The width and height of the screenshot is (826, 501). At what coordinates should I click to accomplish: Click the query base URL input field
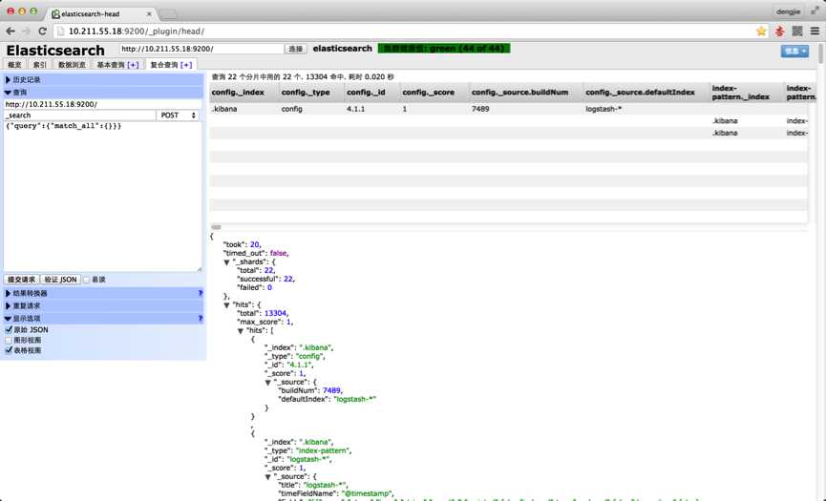point(102,104)
